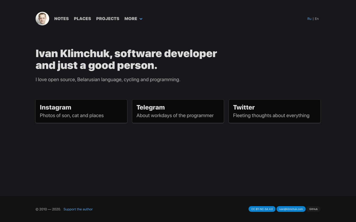Click the copyright notice in footer

click(48, 209)
